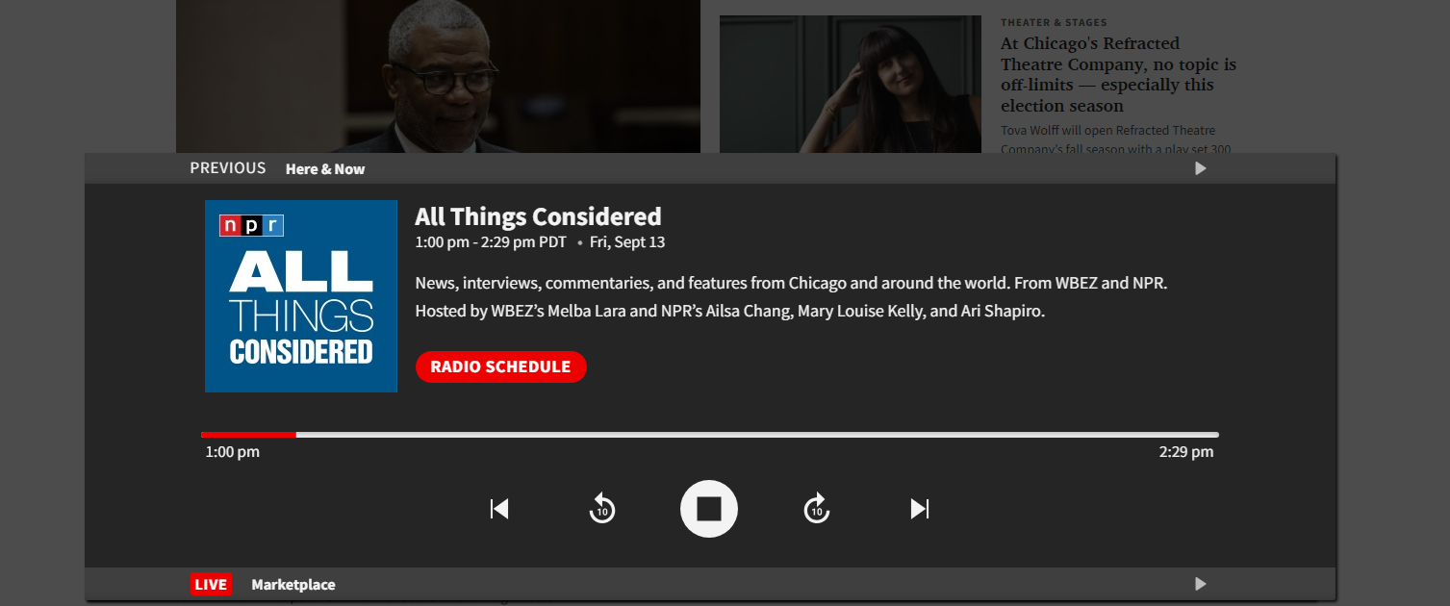Open the woman's photo article thumbnail
The height and width of the screenshot is (606, 1450).
[851, 85]
